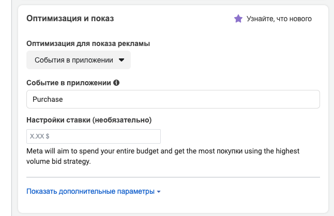Viewport: 334px width, 216px height.
Task: Click the horizontal divider above additional parameters
Action: [x=173, y=177]
